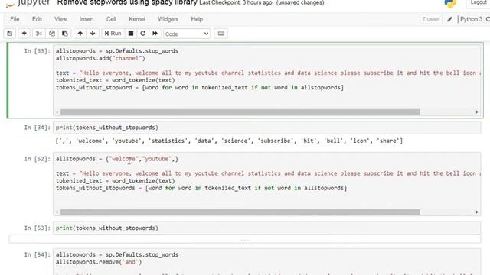Click into the In [34] print cell
The height and width of the screenshot is (275, 490).
click(267, 128)
